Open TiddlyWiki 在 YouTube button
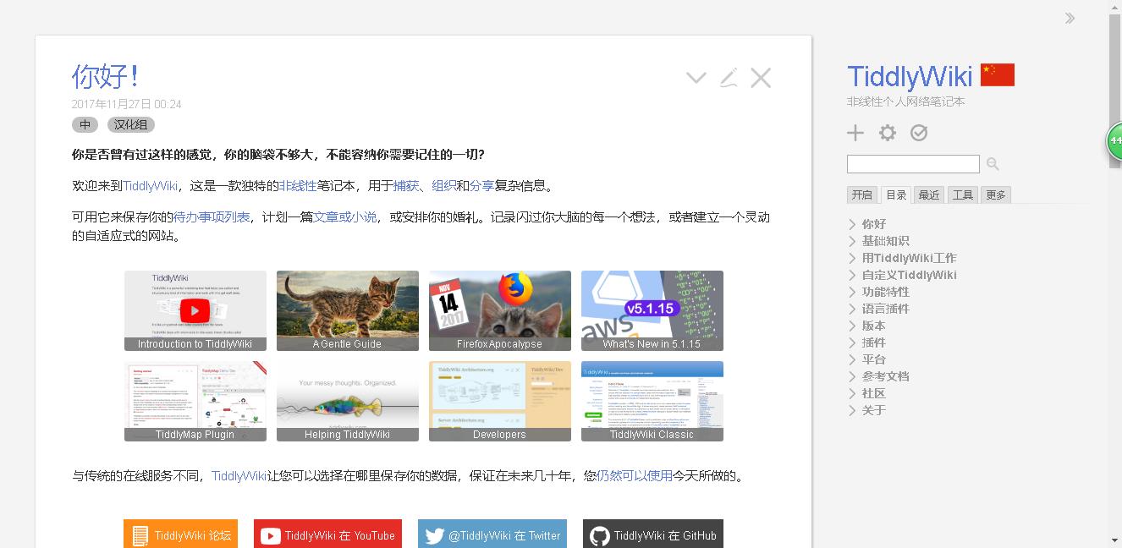The width and height of the screenshot is (1122, 548). 327,534
